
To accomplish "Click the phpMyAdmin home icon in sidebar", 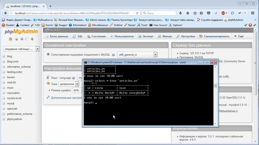I will click(11, 39).
